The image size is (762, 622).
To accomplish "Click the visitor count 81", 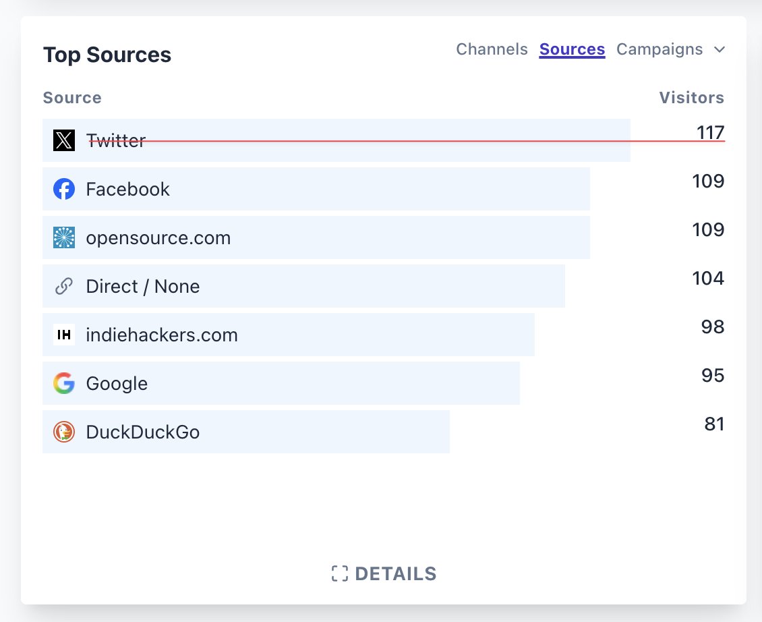I will [x=714, y=424].
